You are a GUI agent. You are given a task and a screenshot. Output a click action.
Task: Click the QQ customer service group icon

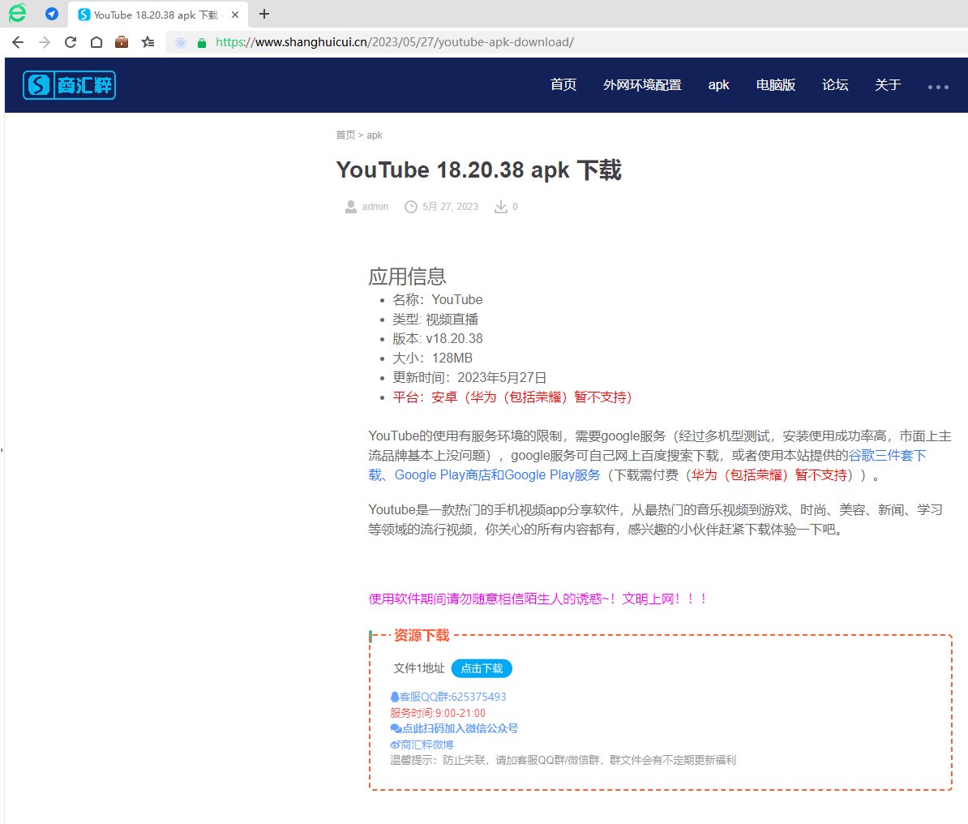(x=395, y=696)
